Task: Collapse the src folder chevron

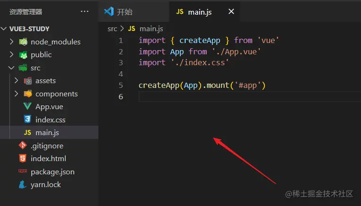Action: click(11, 68)
